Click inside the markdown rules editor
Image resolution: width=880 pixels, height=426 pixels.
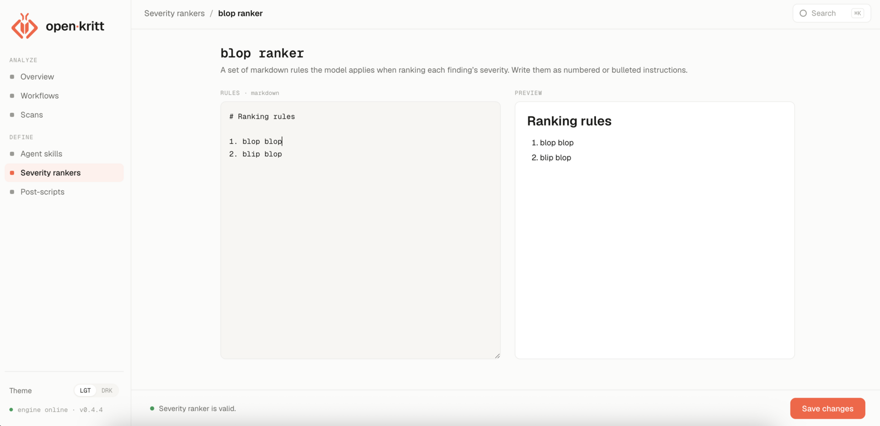360,230
